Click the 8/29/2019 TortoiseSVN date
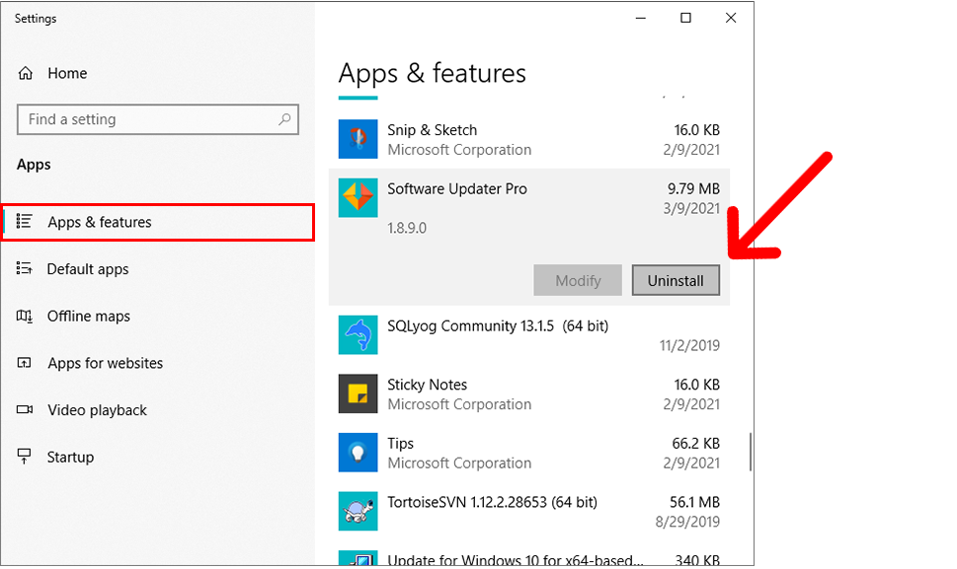 [x=687, y=522]
